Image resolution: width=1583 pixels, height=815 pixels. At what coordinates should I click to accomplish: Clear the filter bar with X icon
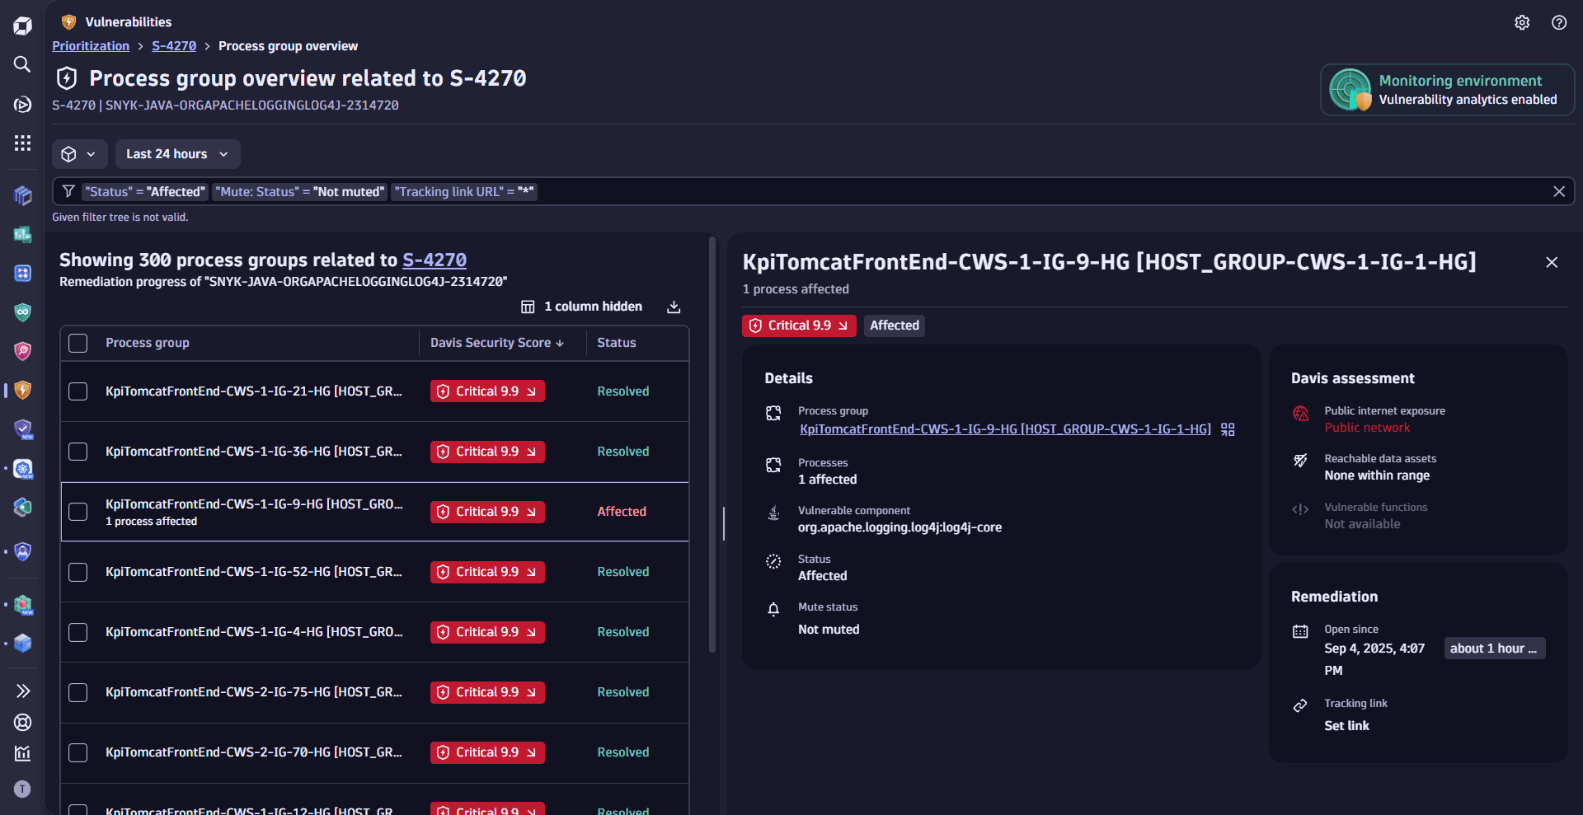point(1558,191)
